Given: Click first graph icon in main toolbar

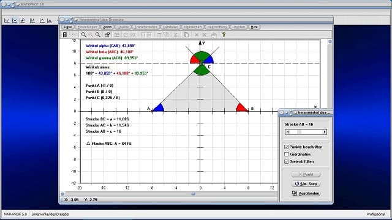Looking at the screenshot, I should 7,20.
